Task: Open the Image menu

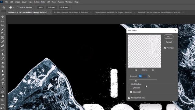Action: [17, 2]
